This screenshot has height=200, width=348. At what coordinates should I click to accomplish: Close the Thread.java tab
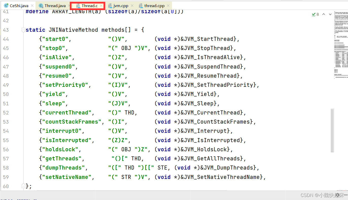point(69,6)
